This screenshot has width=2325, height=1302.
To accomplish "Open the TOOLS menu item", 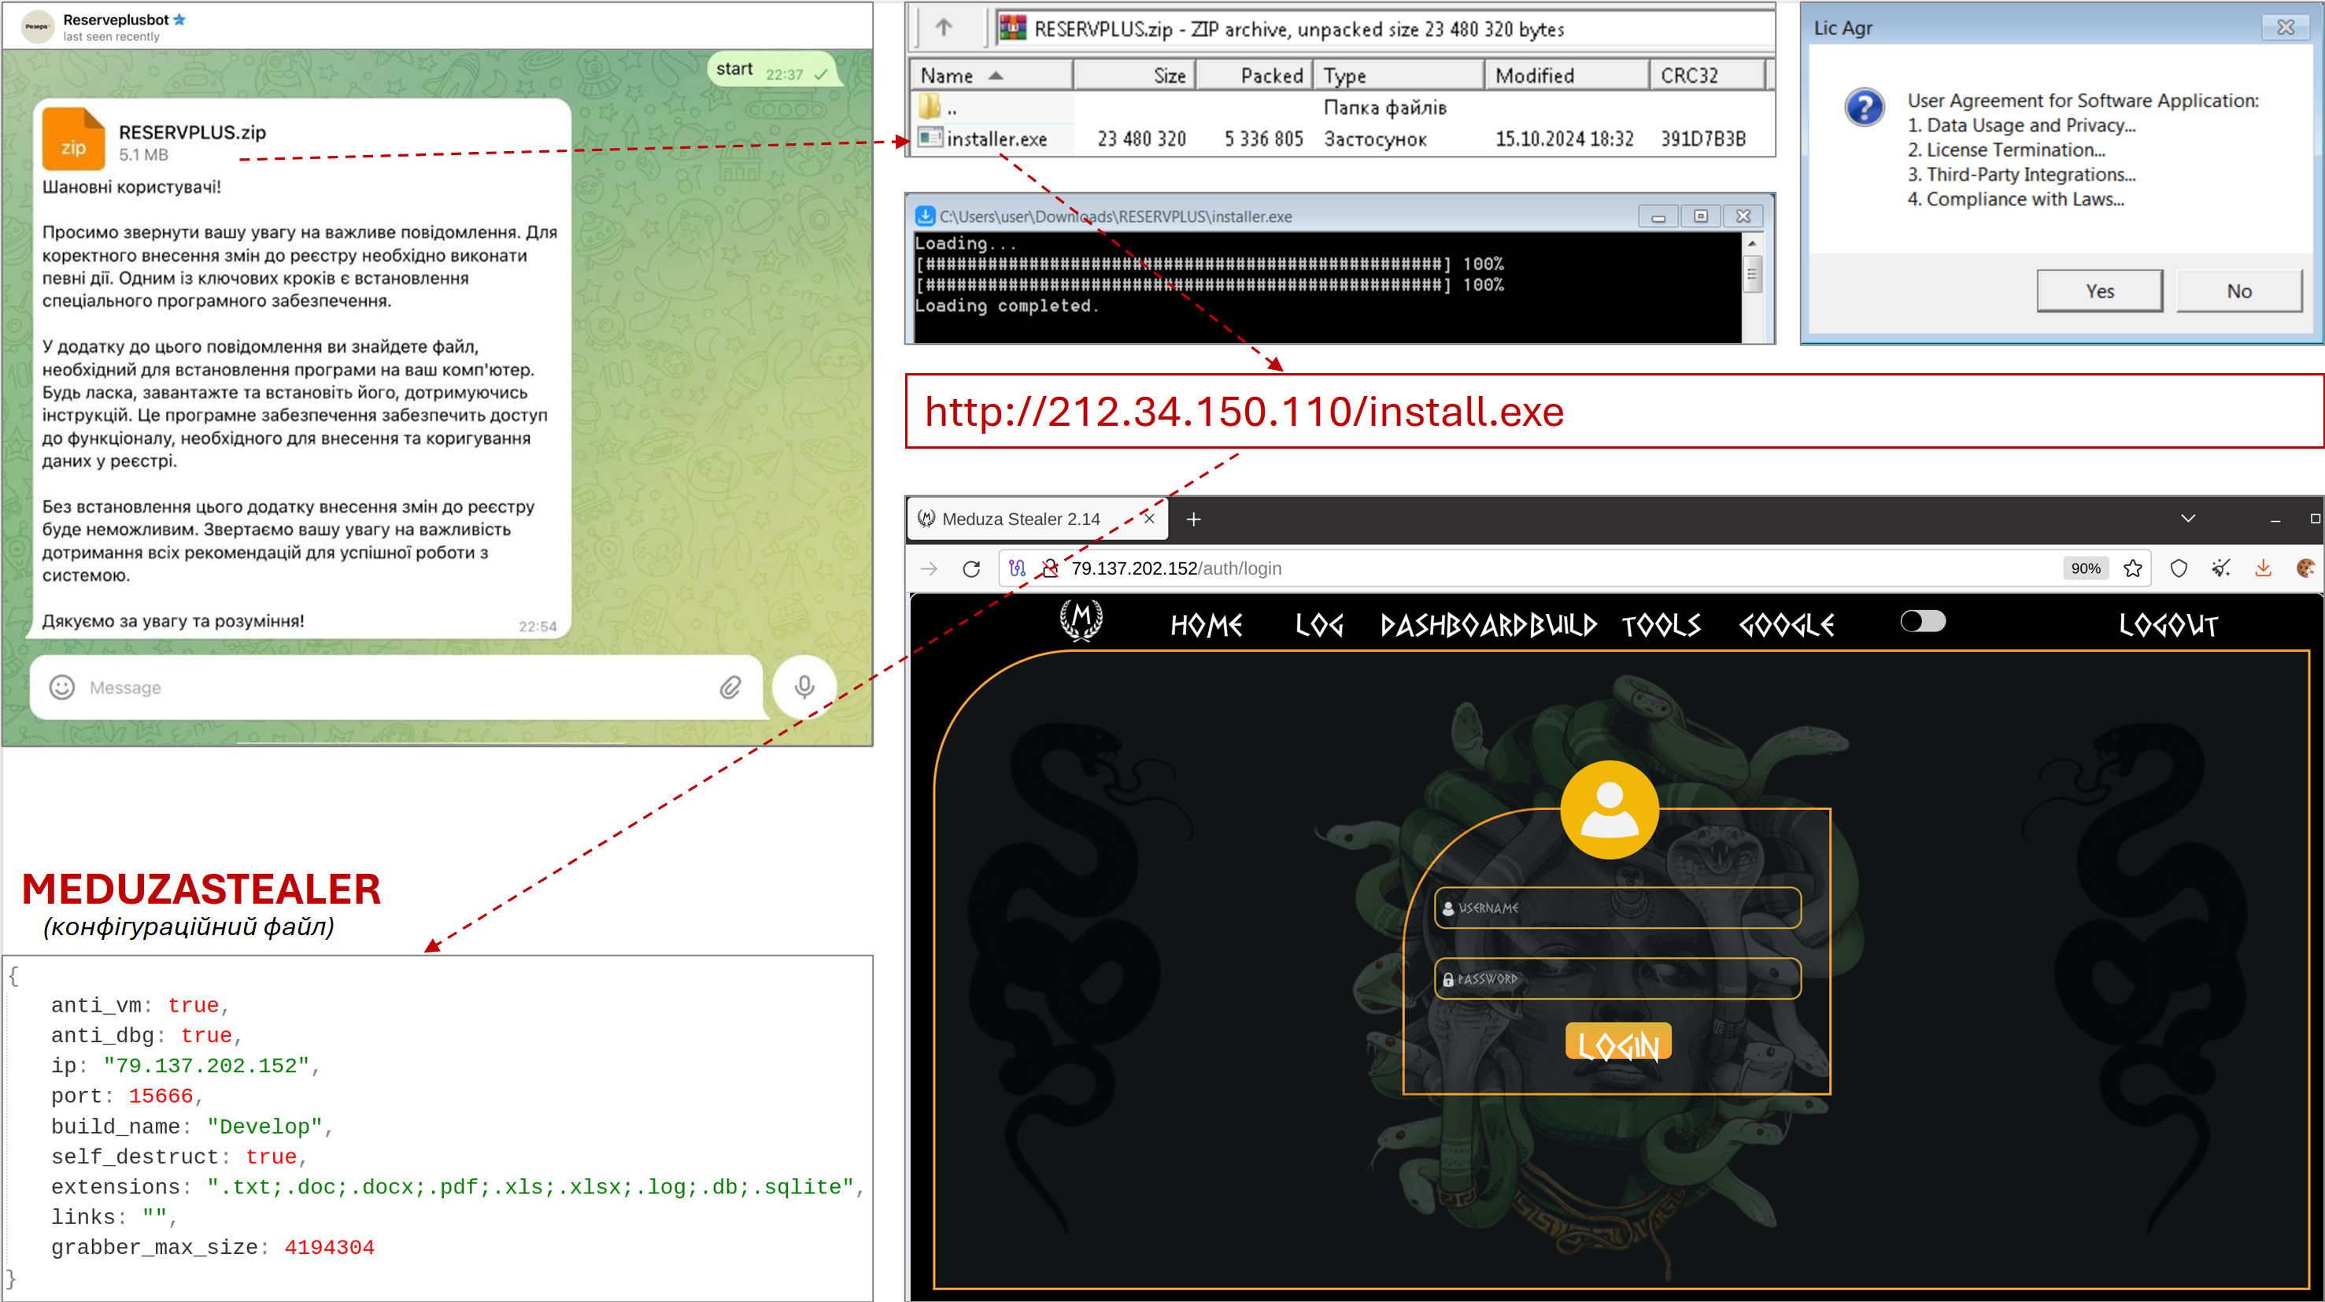I will (1661, 625).
